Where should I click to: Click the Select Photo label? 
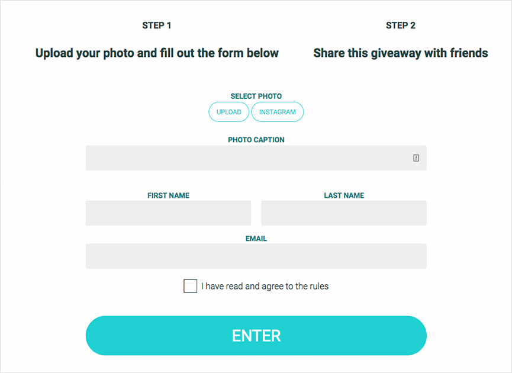256,96
